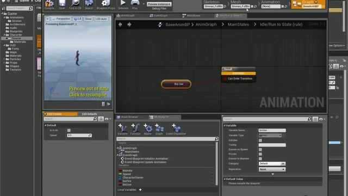Browse to Skeleton asset magnifier icon

point(225,7)
